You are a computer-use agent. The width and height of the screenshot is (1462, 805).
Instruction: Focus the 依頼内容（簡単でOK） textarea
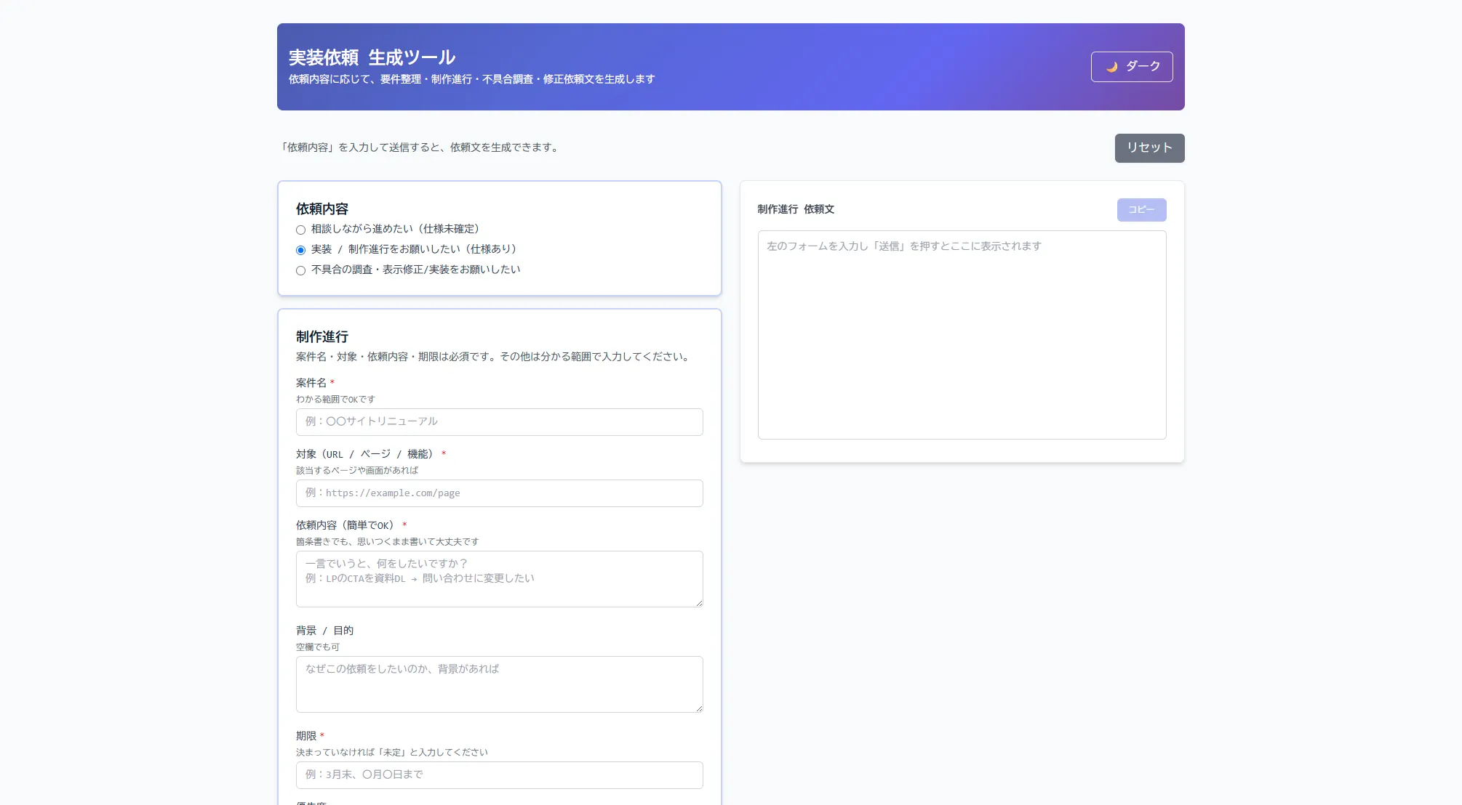pyautogui.click(x=499, y=579)
